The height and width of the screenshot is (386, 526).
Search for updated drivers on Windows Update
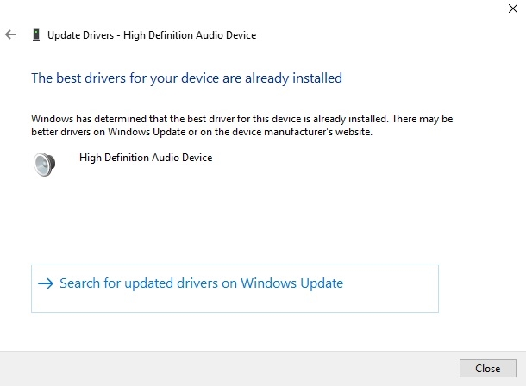pos(200,283)
